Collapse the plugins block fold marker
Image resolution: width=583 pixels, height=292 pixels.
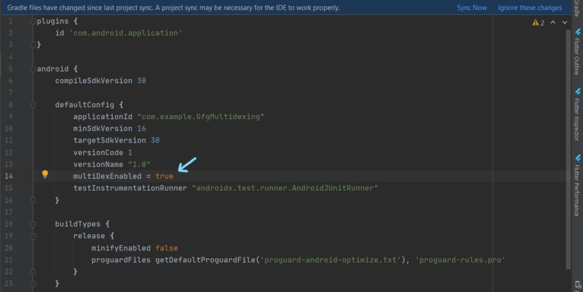(33, 21)
